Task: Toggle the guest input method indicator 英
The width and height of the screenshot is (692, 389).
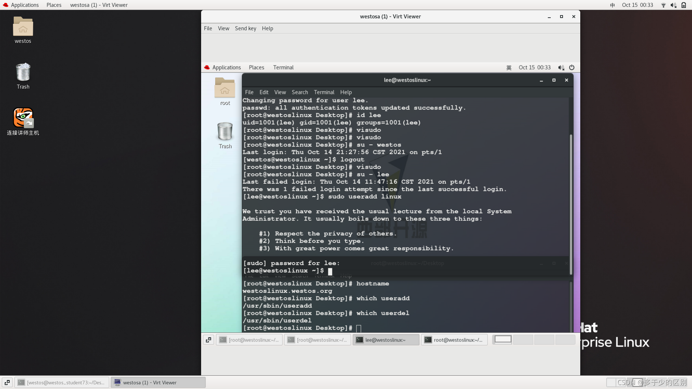Action: (509, 67)
